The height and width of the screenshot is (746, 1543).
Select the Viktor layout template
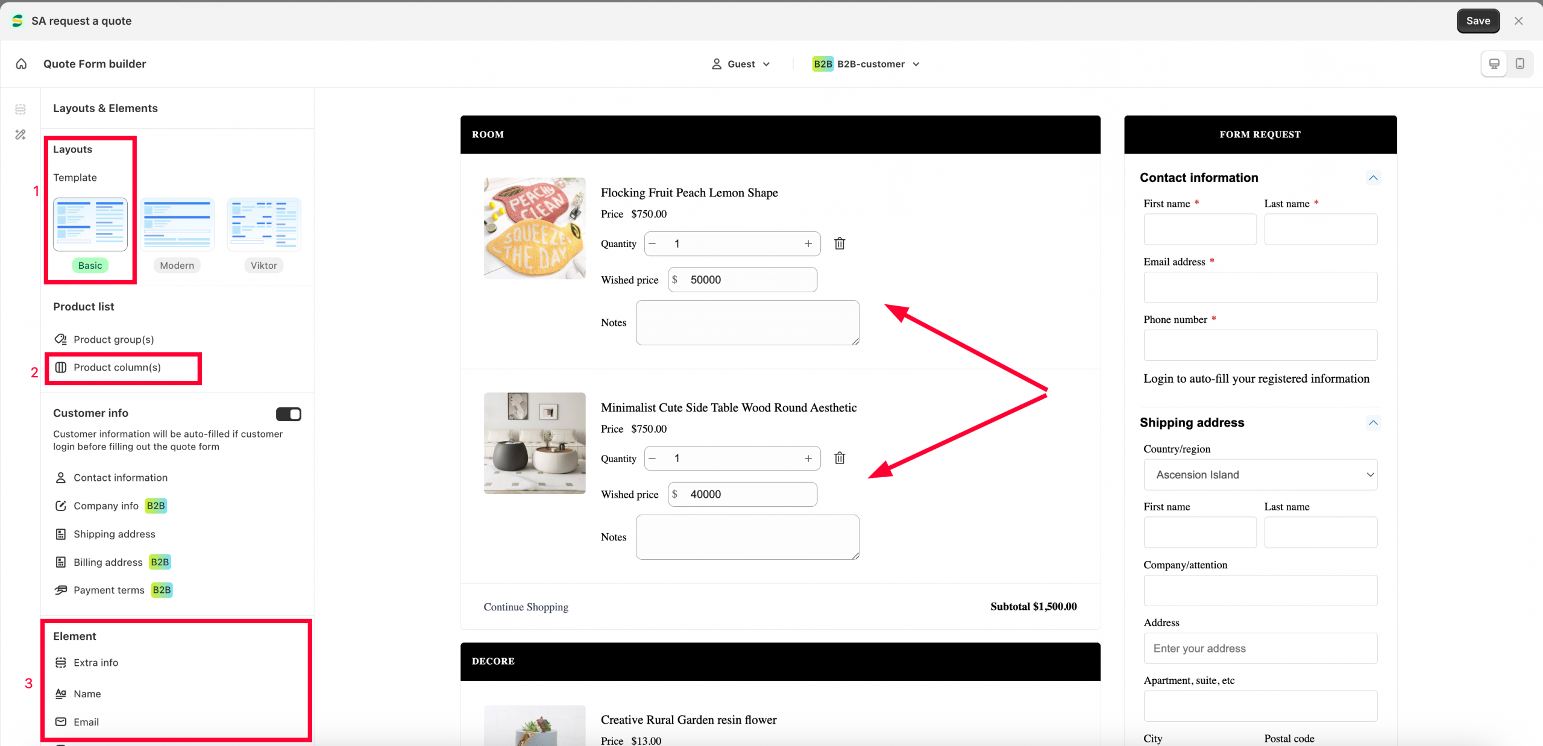pos(264,224)
